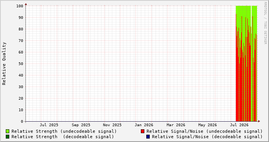Click the blue decodeable signal/noise swatch
269x142 pixels.
(148, 137)
